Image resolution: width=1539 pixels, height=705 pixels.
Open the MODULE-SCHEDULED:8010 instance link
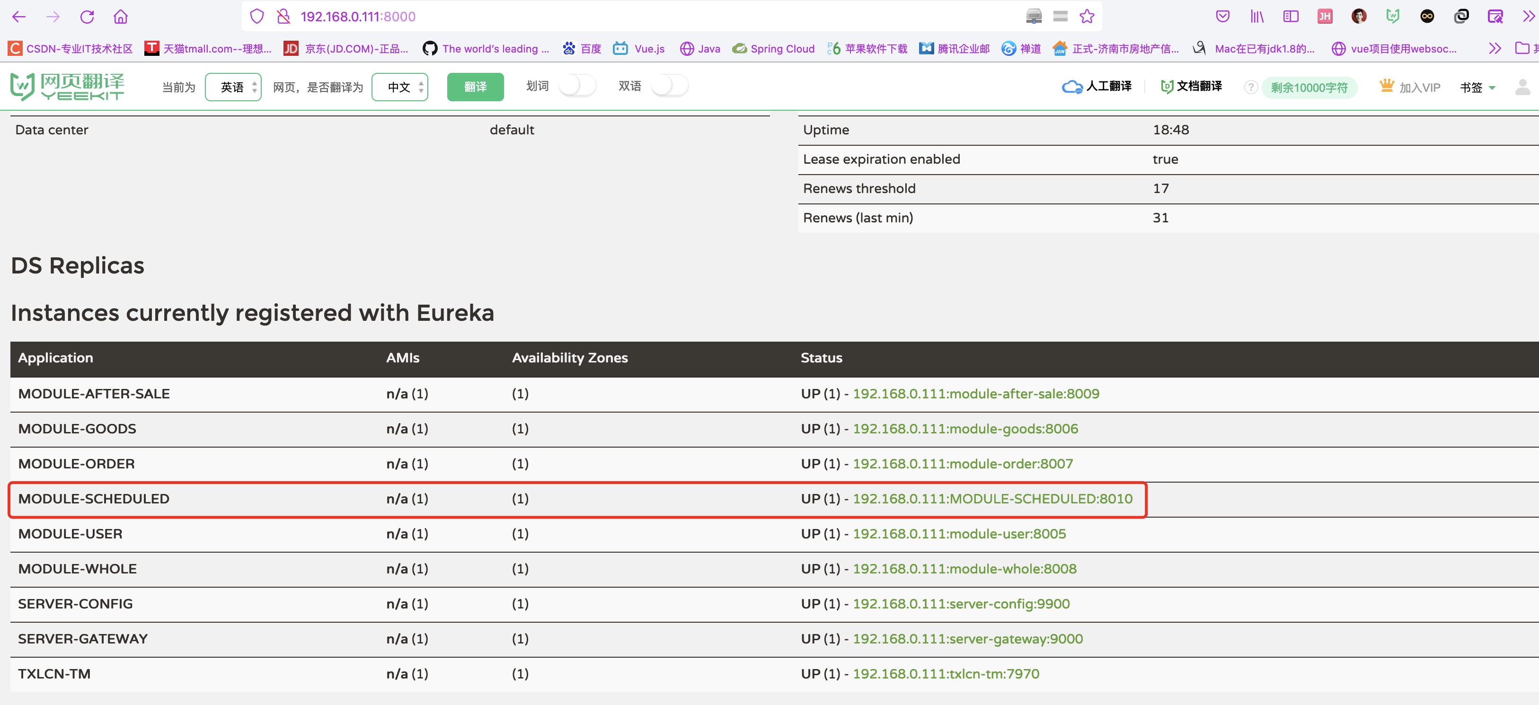(992, 499)
